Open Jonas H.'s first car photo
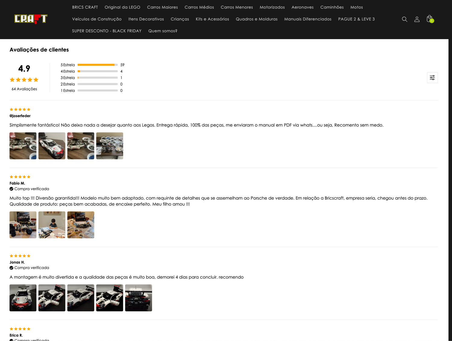The height and width of the screenshot is (341, 452). click(23, 298)
